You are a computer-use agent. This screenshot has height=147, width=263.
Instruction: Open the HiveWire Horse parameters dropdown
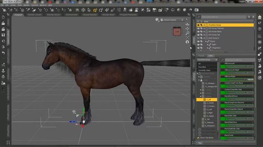207,60
